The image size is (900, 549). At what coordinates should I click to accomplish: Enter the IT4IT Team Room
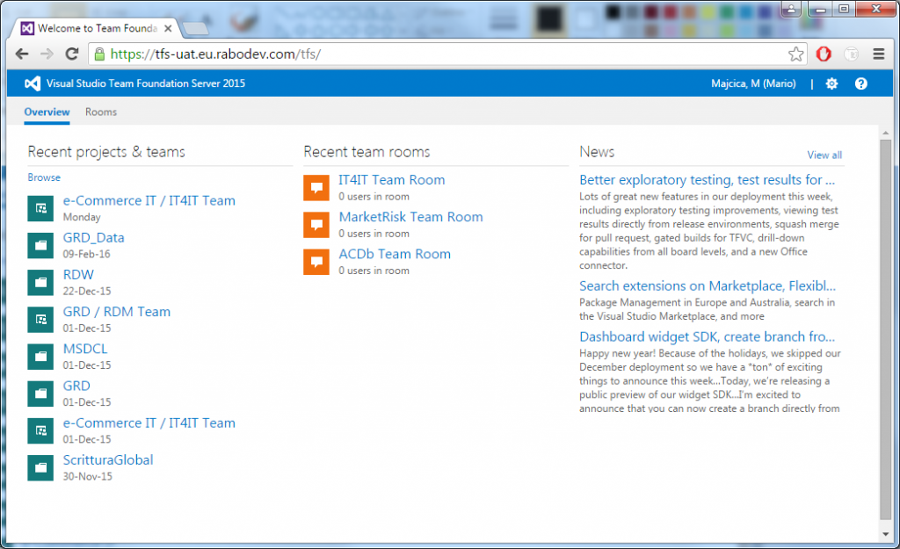391,179
